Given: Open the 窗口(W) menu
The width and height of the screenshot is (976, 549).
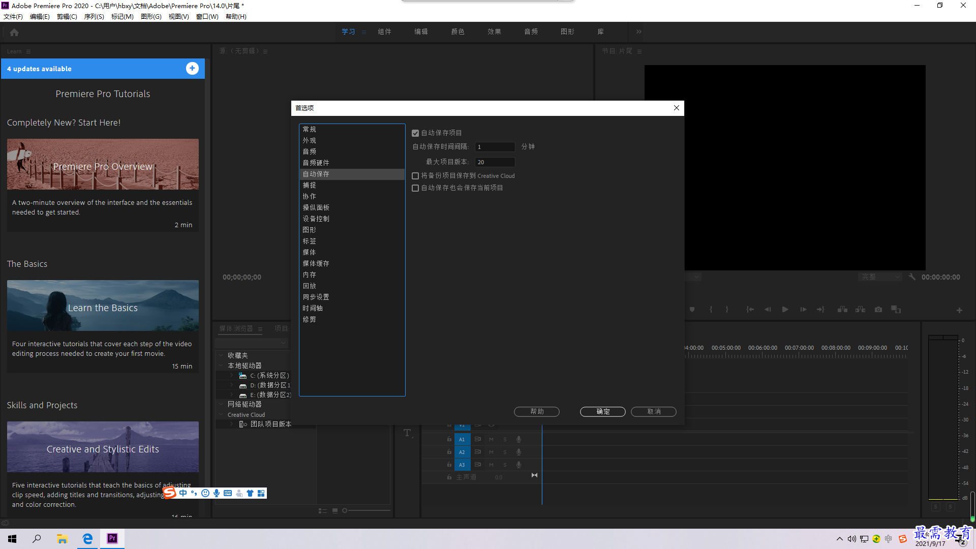Looking at the screenshot, I should click(207, 17).
